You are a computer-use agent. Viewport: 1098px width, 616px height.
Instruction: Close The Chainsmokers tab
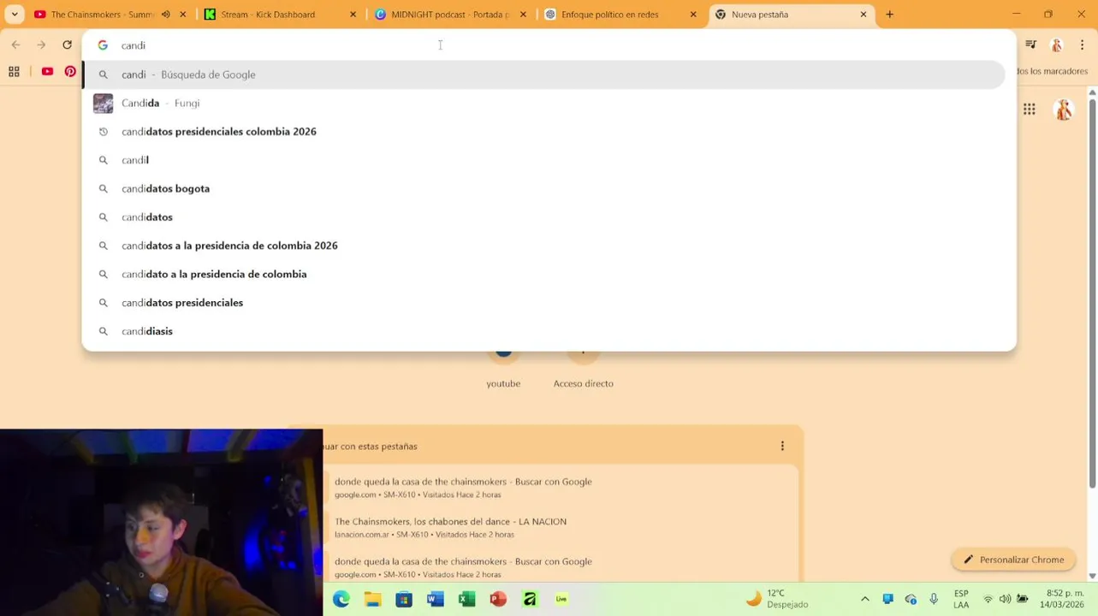[182, 15]
